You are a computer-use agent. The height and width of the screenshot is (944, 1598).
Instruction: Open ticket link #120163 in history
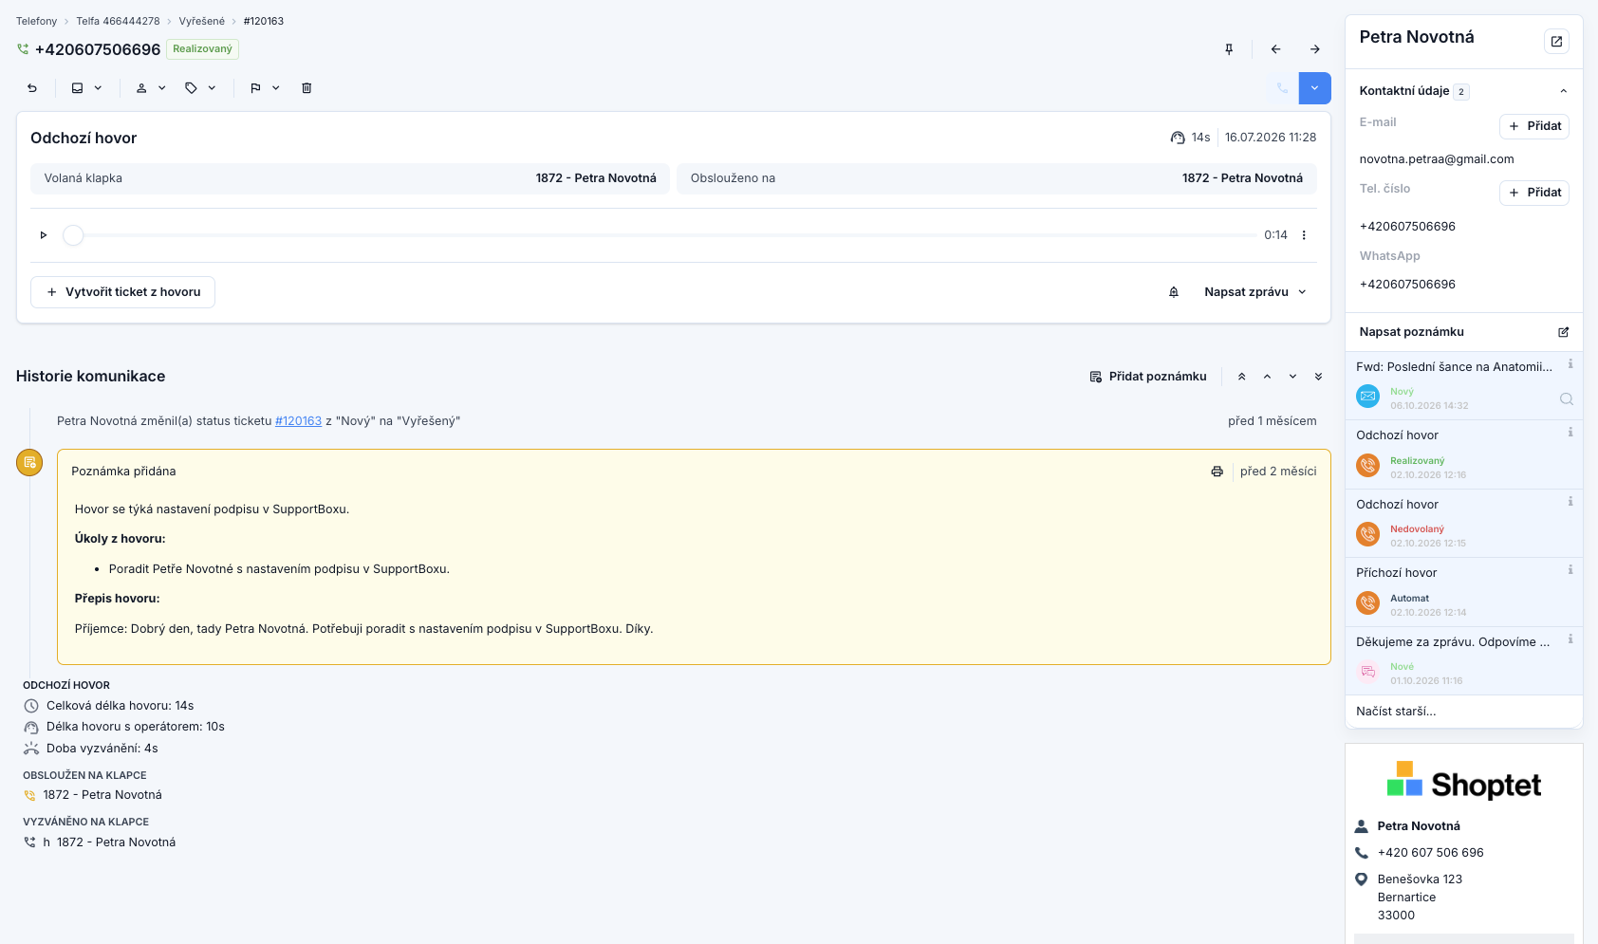coord(298,421)
